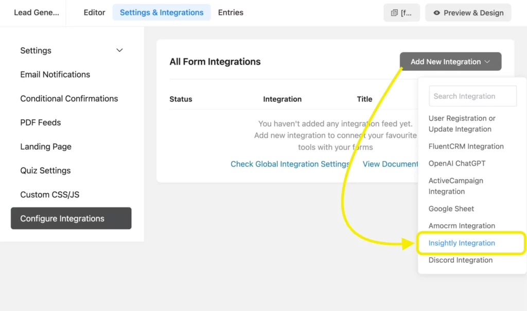Collapse the Settings sidebar section
The image size is (527, 311).
(x=119, y=50)
